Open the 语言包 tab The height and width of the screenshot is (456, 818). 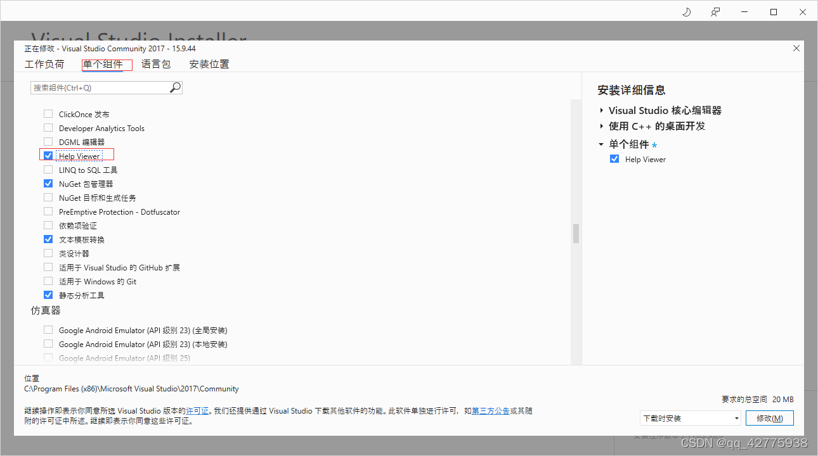click(x=156, y=64)
